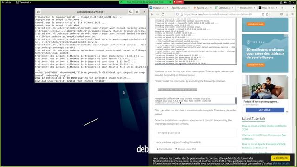
Task: Accept cookies with 'J'ai compris' button
Action: tap(280, 158)
